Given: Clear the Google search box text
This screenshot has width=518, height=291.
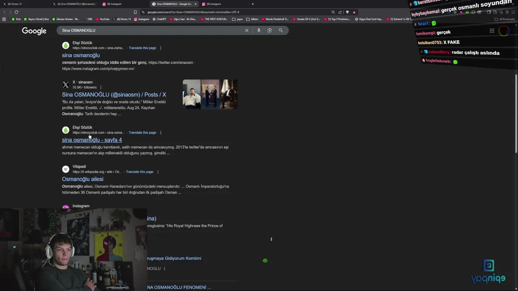Looking at the screenshot, I should pyautogui.click(x=246, y=30).
